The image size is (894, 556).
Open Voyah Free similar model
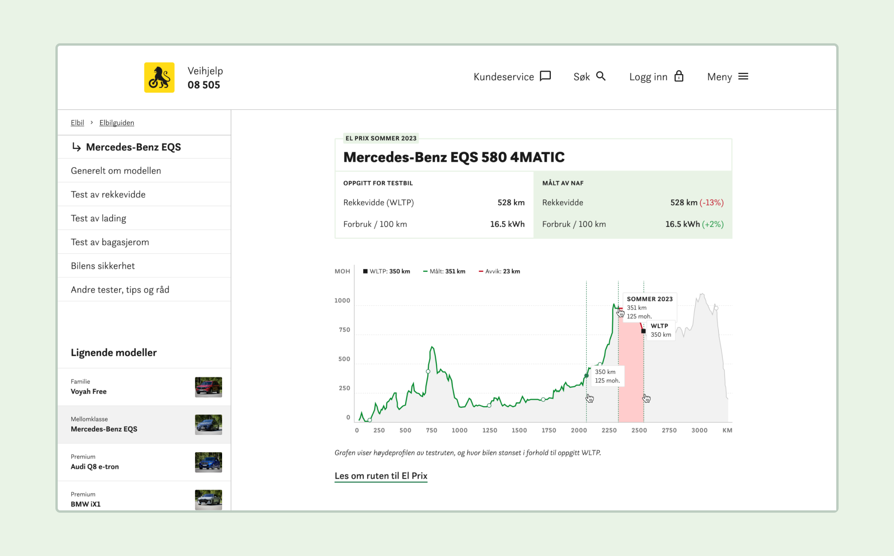[x=144, y=387]
